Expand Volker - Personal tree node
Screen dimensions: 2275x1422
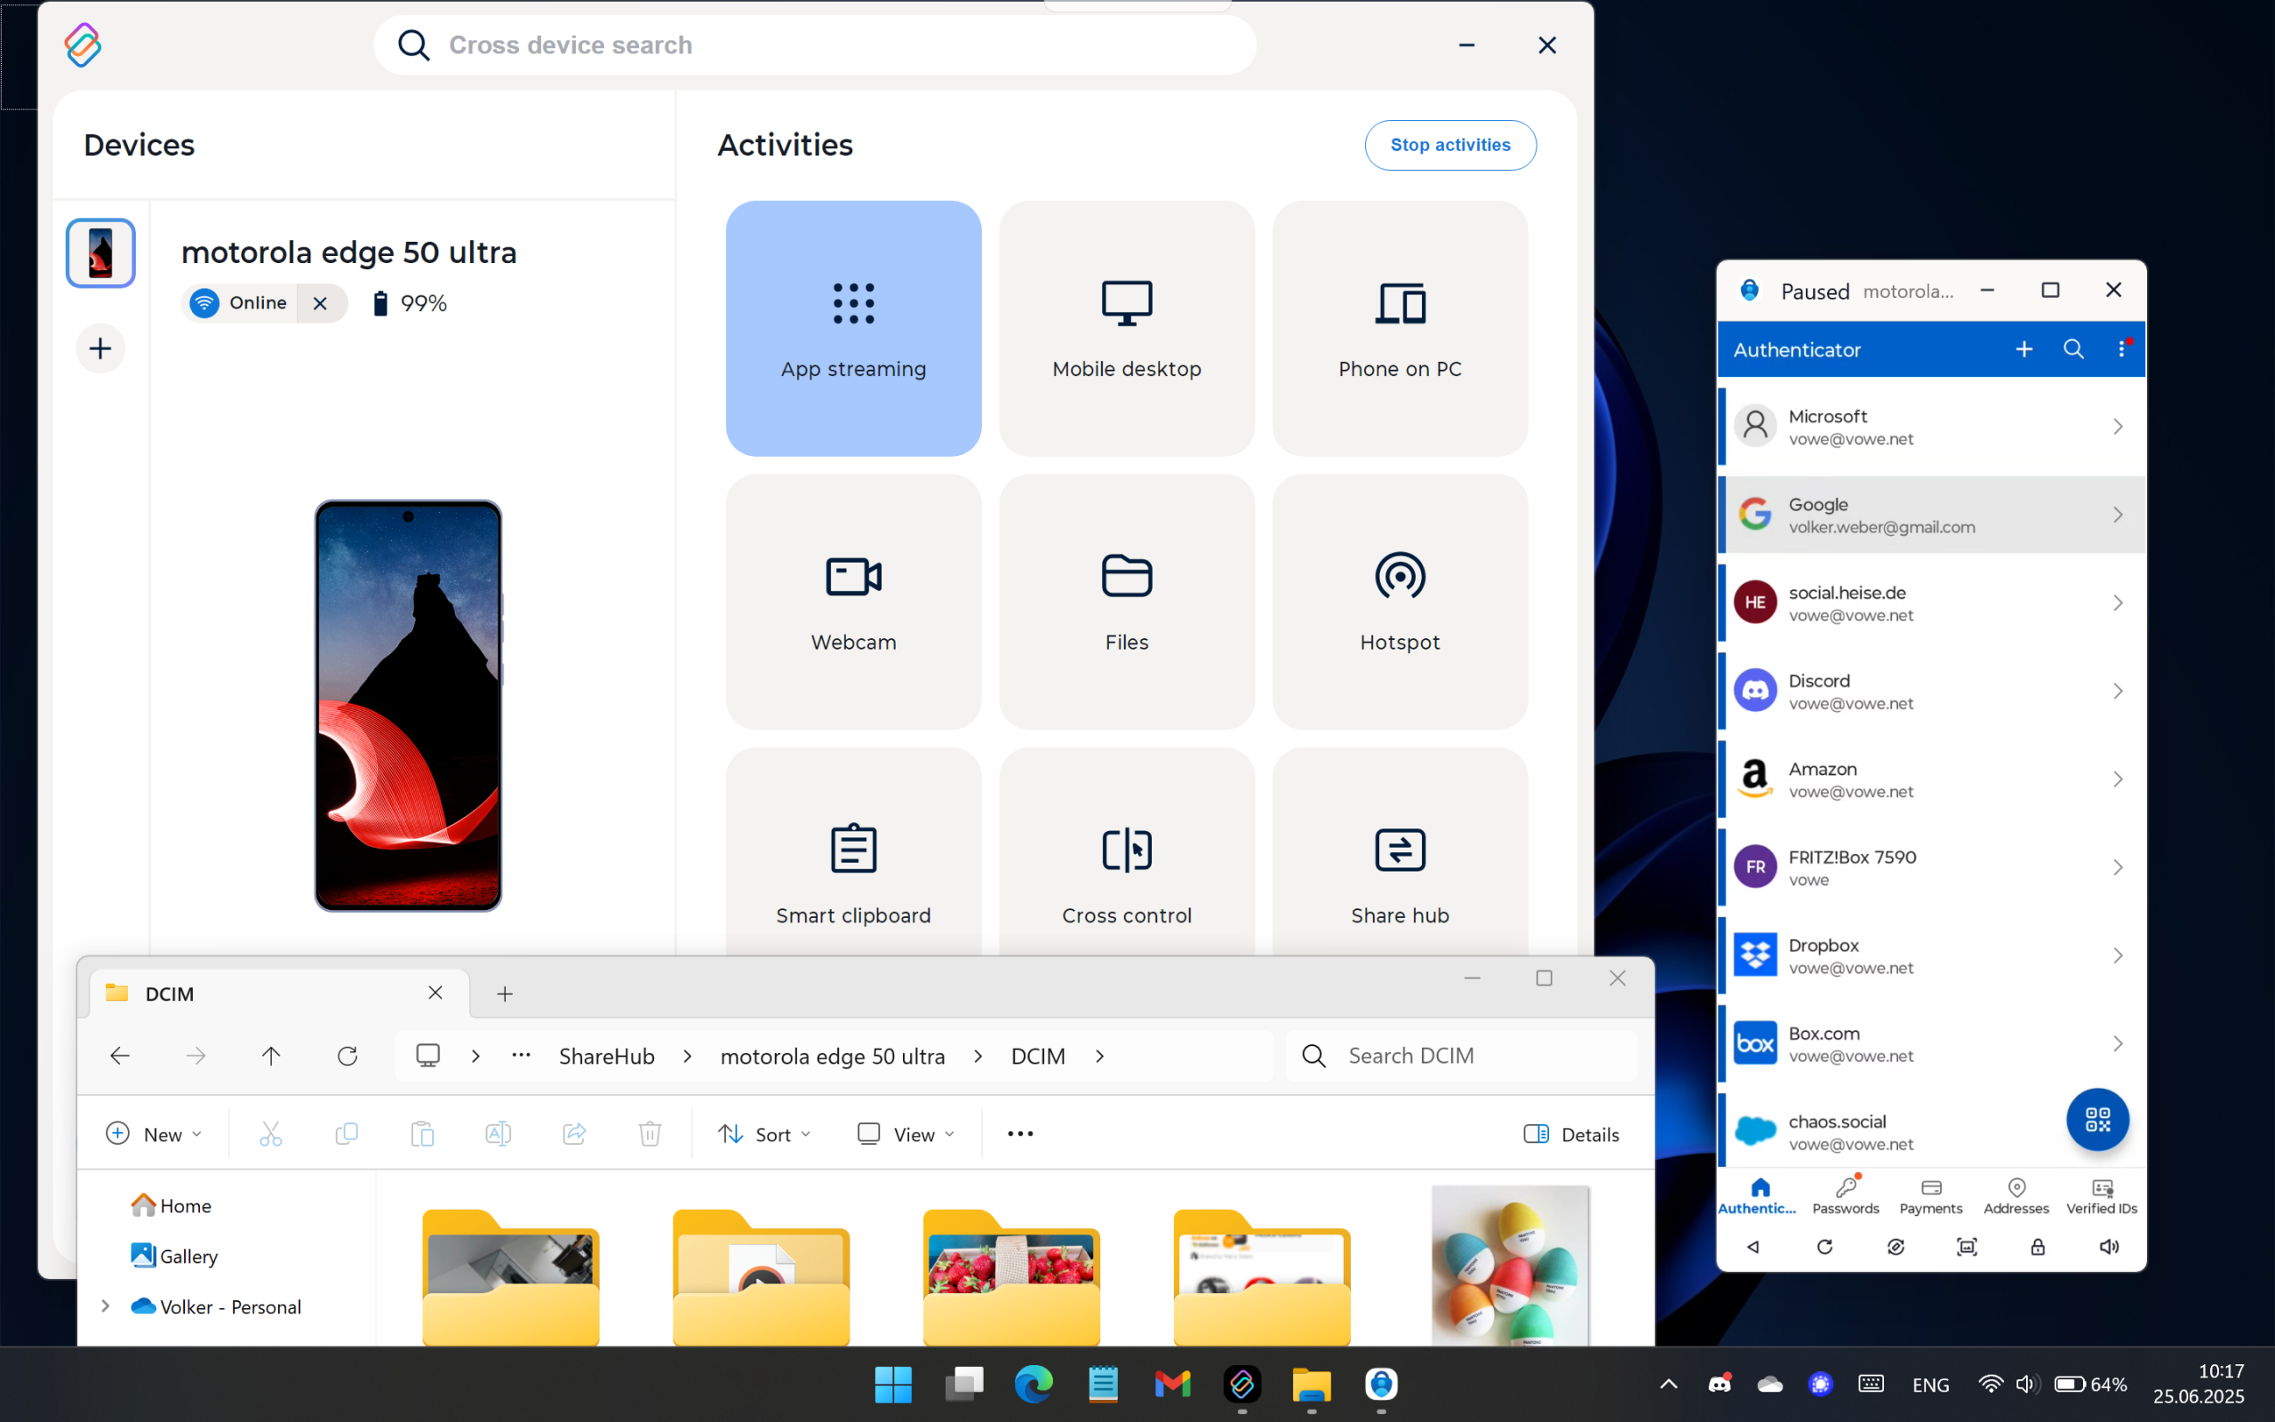pos(105,1306)
